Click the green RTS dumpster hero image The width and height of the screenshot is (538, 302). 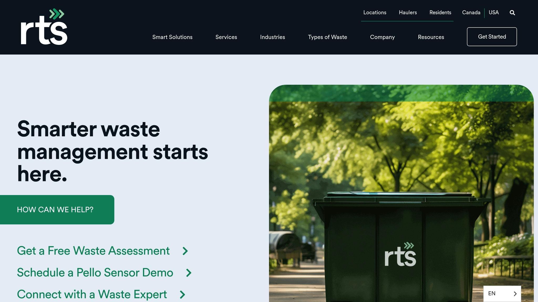coord(401,193)
